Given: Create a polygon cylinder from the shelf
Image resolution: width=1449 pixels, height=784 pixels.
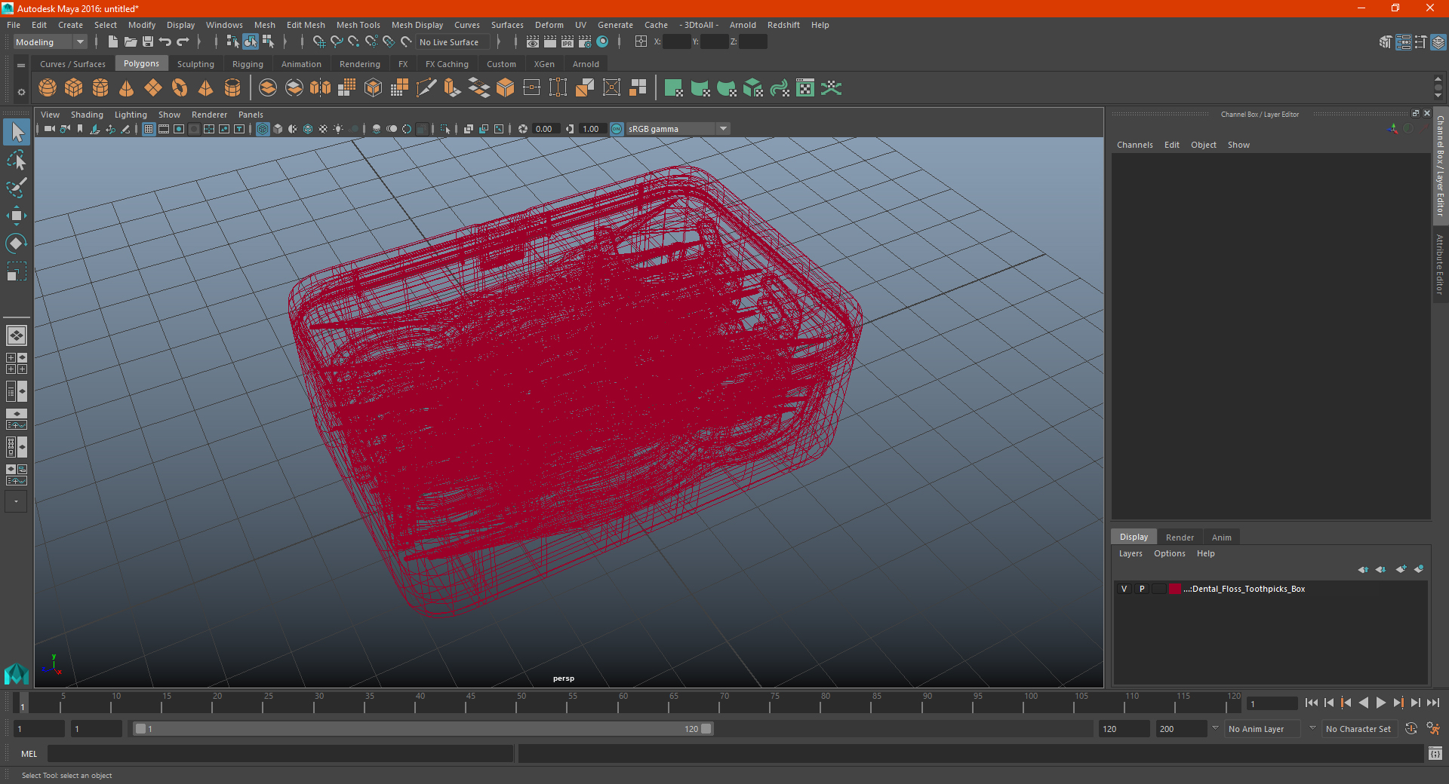Looking at the screenshot, I should (x=100, y=88).
